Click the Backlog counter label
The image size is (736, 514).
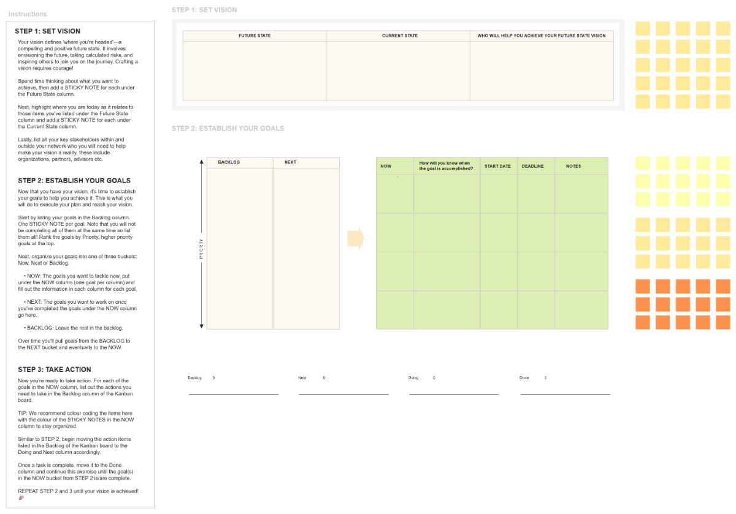click(194, 378)
